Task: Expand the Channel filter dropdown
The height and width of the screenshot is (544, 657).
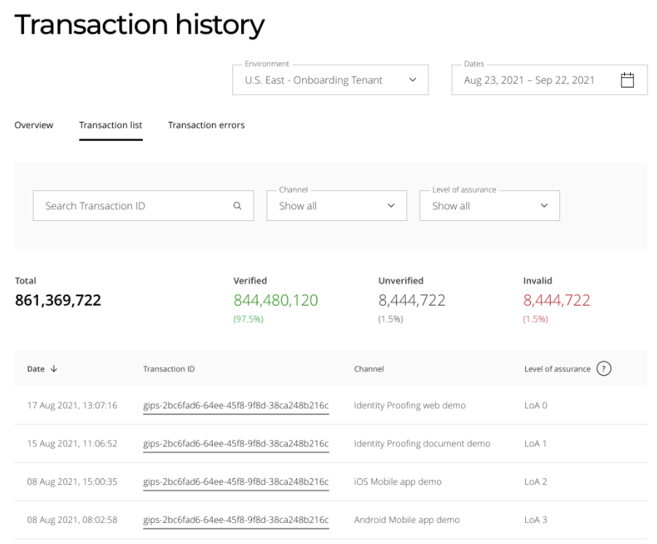Action: pyautogui.click(x=336, y=206)
